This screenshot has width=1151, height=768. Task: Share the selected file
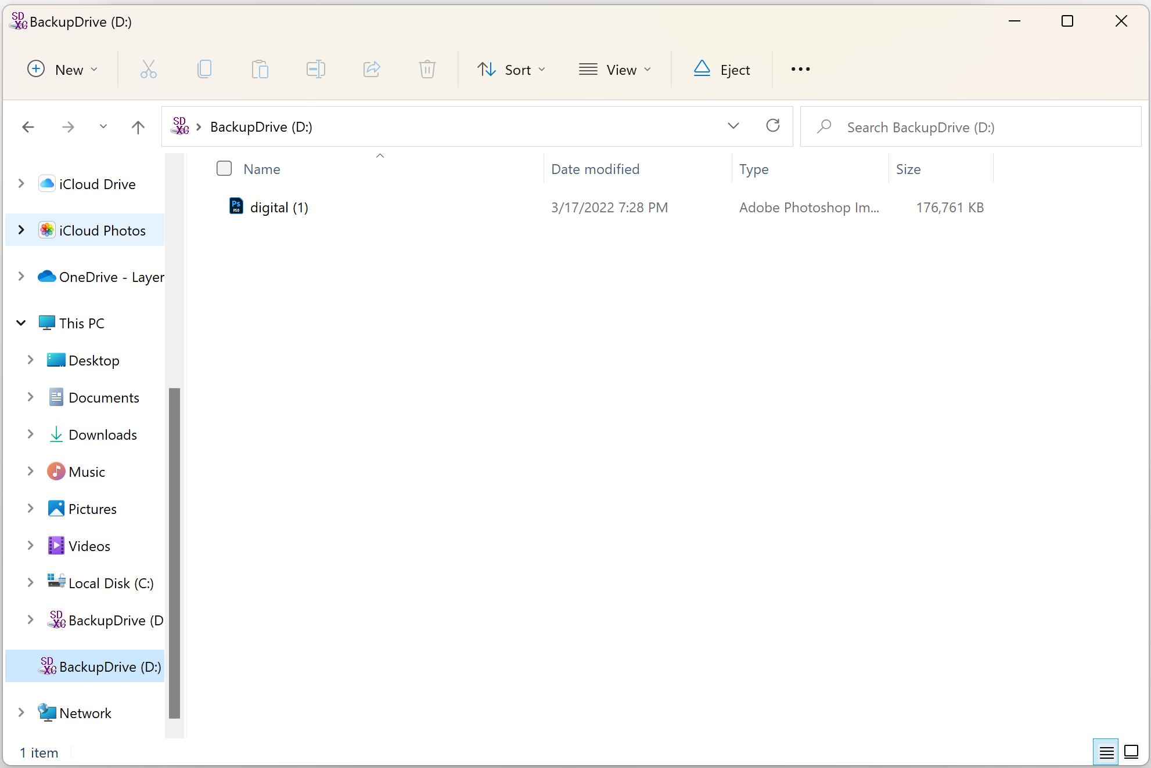[371, 69]
